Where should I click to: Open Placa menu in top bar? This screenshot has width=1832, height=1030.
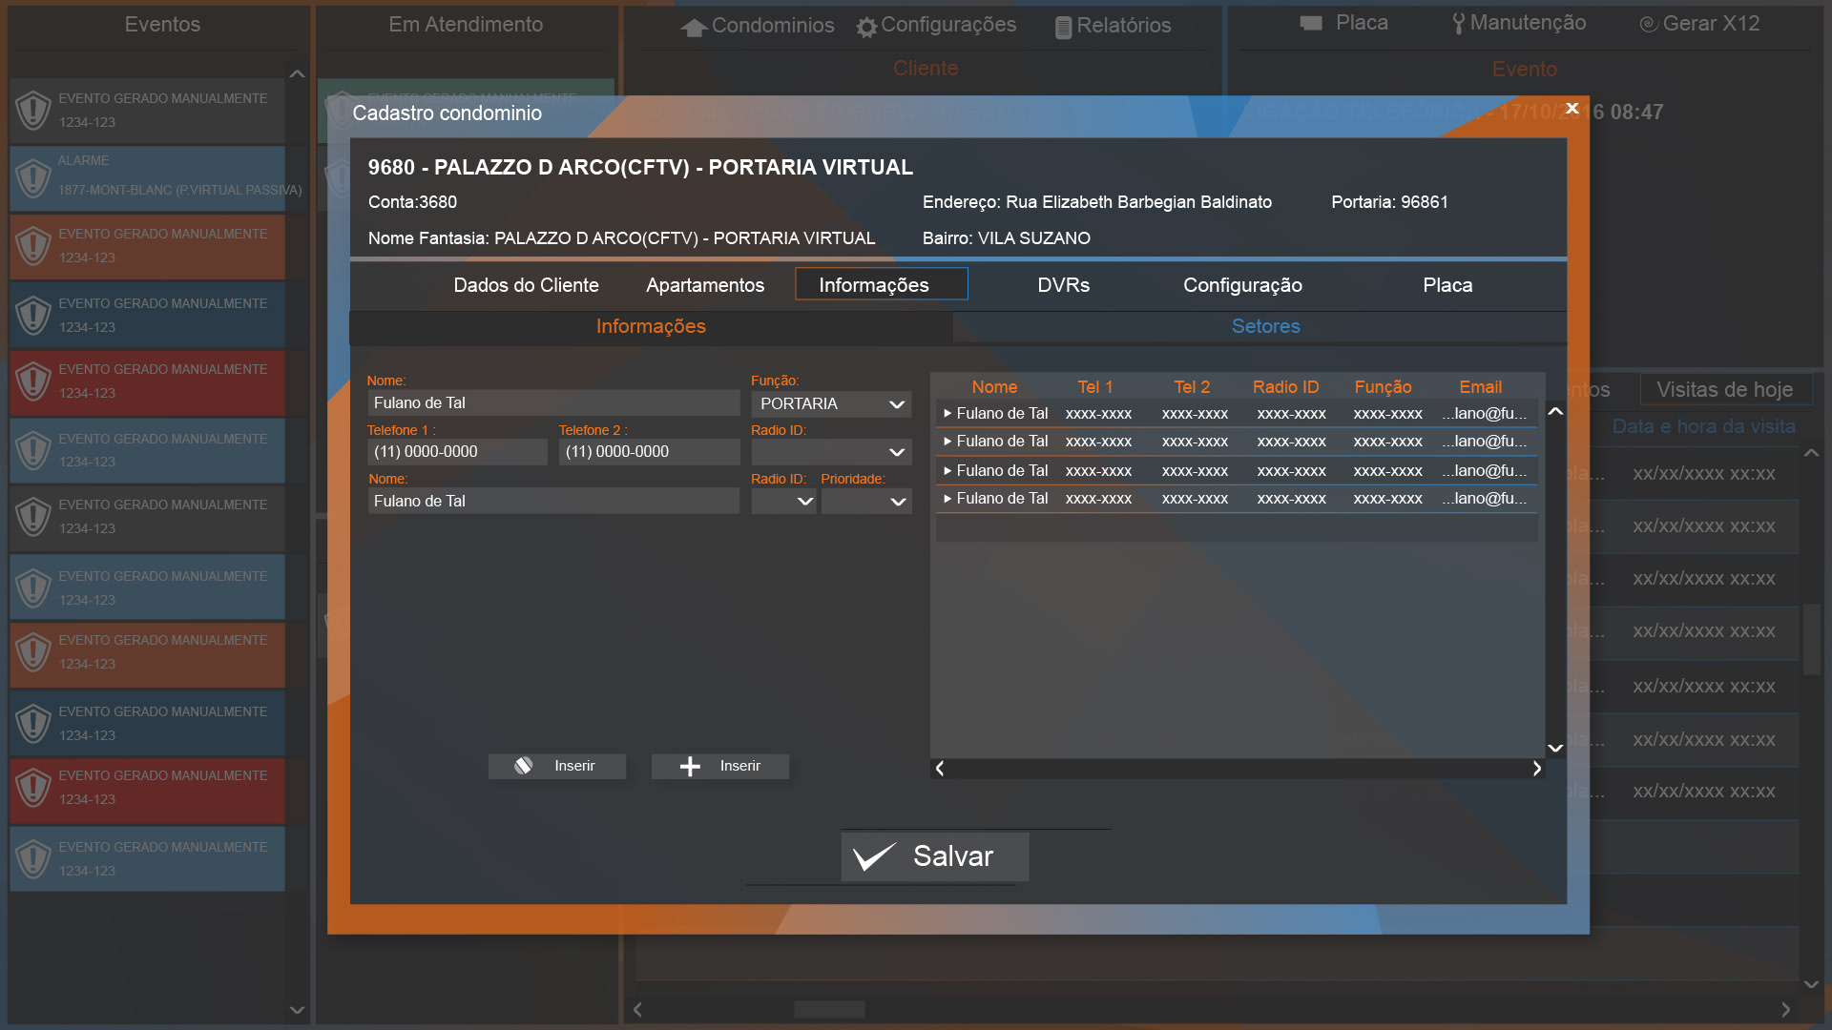coord(1344,23)
